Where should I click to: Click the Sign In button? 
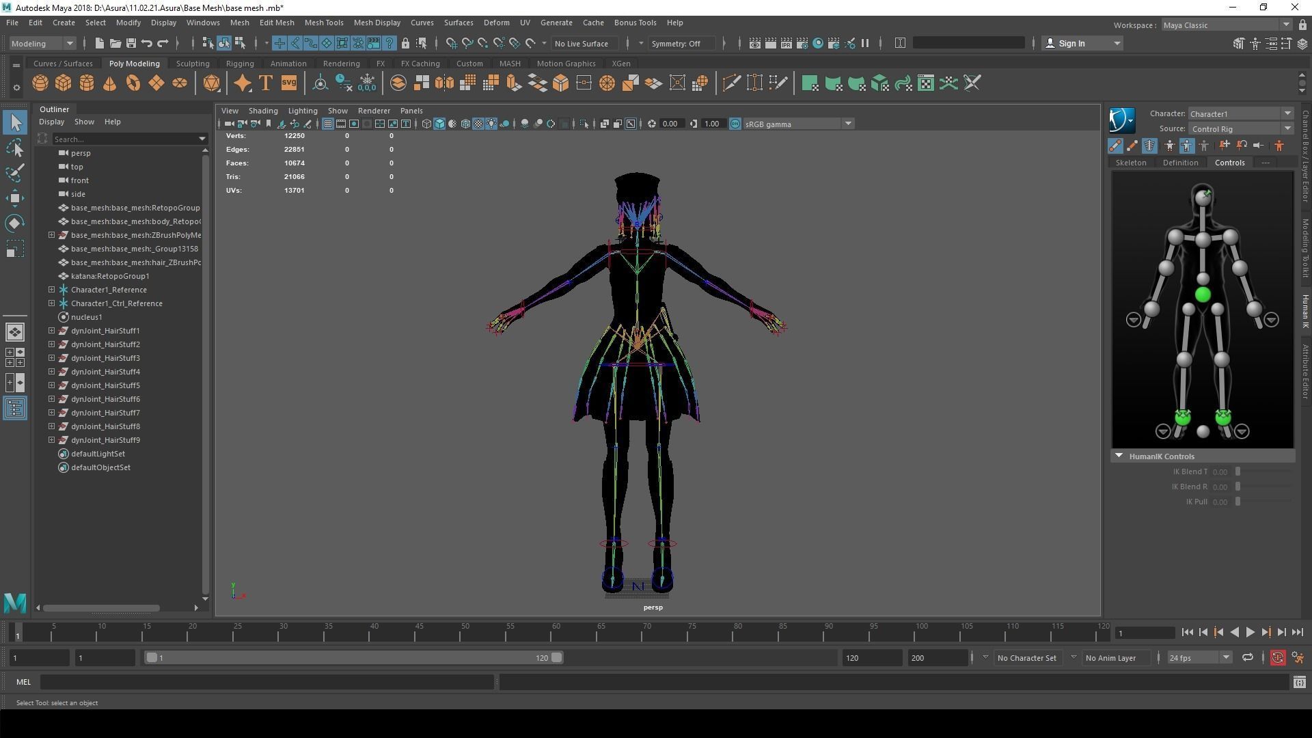tap(1082, 44)
